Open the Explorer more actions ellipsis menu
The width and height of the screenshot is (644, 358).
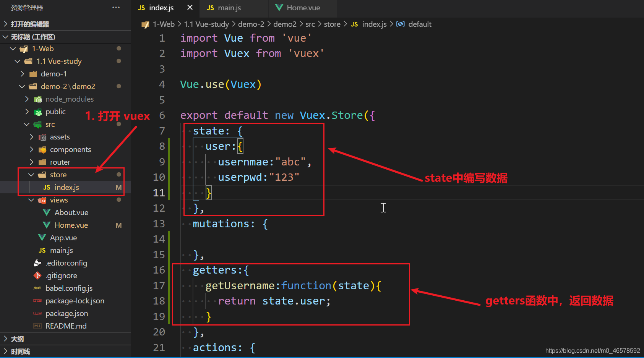[116, 7]
